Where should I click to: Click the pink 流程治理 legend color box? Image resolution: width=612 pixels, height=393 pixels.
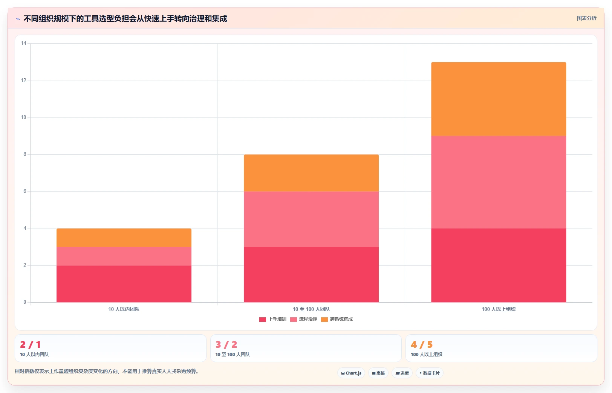click(294, 320)
